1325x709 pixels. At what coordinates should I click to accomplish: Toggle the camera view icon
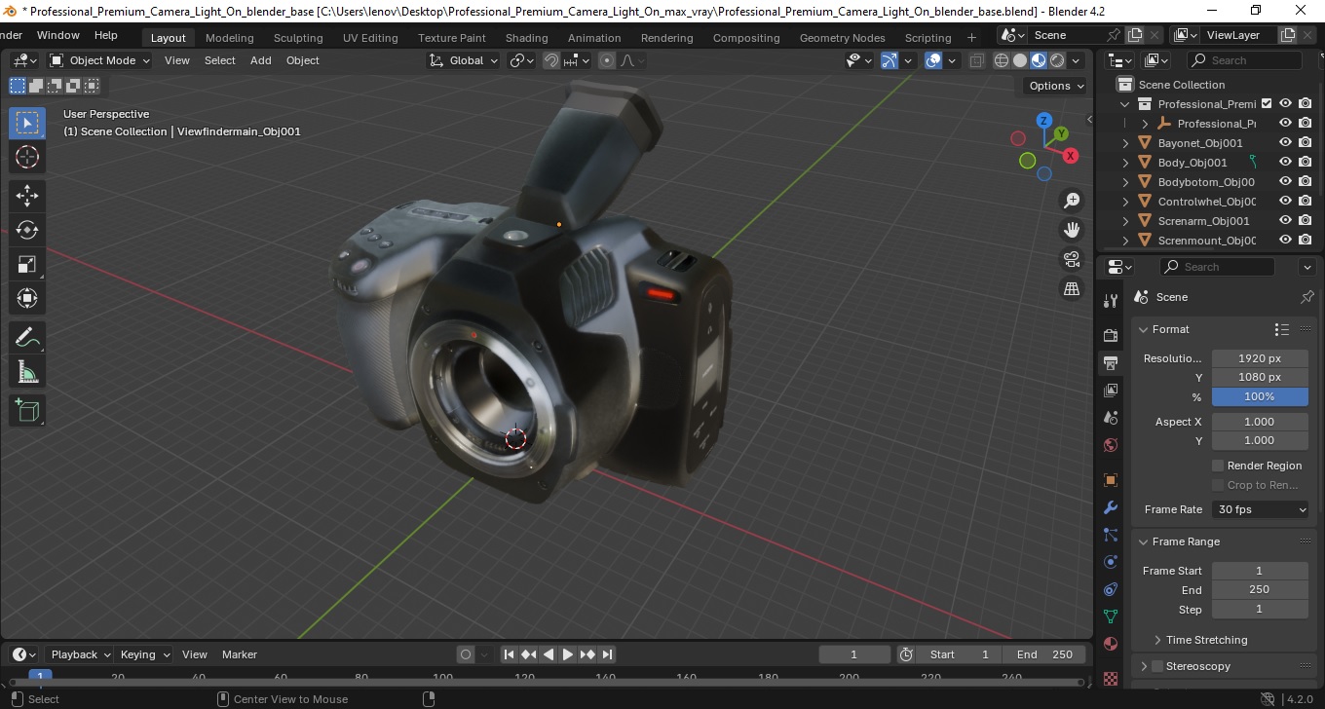click(x=1072, y=259)
